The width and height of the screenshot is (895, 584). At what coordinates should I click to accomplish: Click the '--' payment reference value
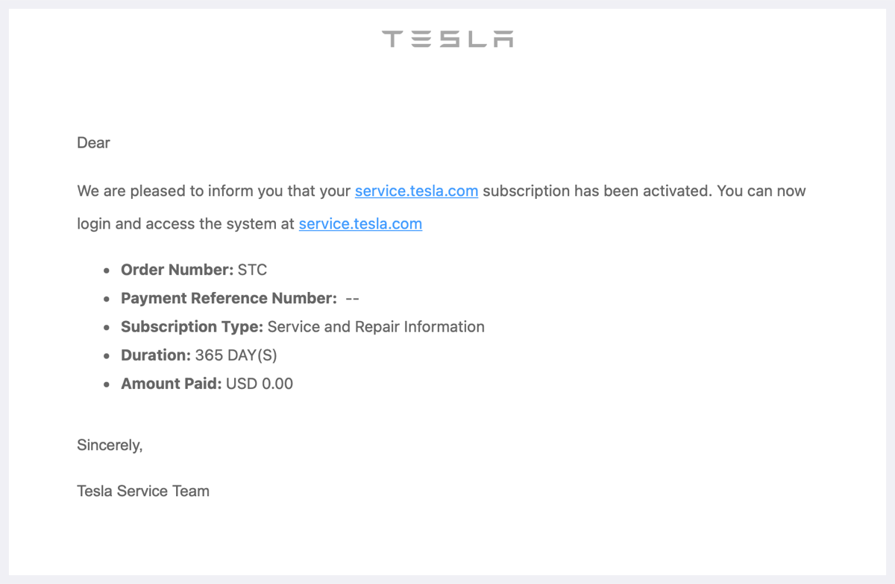coord(353,298)
